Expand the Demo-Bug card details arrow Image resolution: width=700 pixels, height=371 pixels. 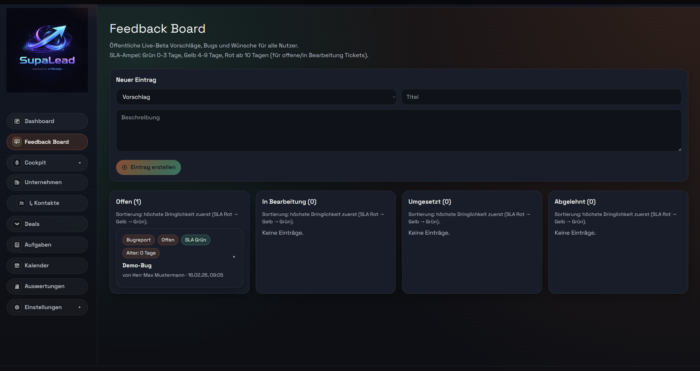[x=234, y=257]
